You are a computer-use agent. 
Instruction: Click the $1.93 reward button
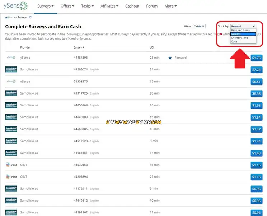pyautogui.click(x=257, y=106)
